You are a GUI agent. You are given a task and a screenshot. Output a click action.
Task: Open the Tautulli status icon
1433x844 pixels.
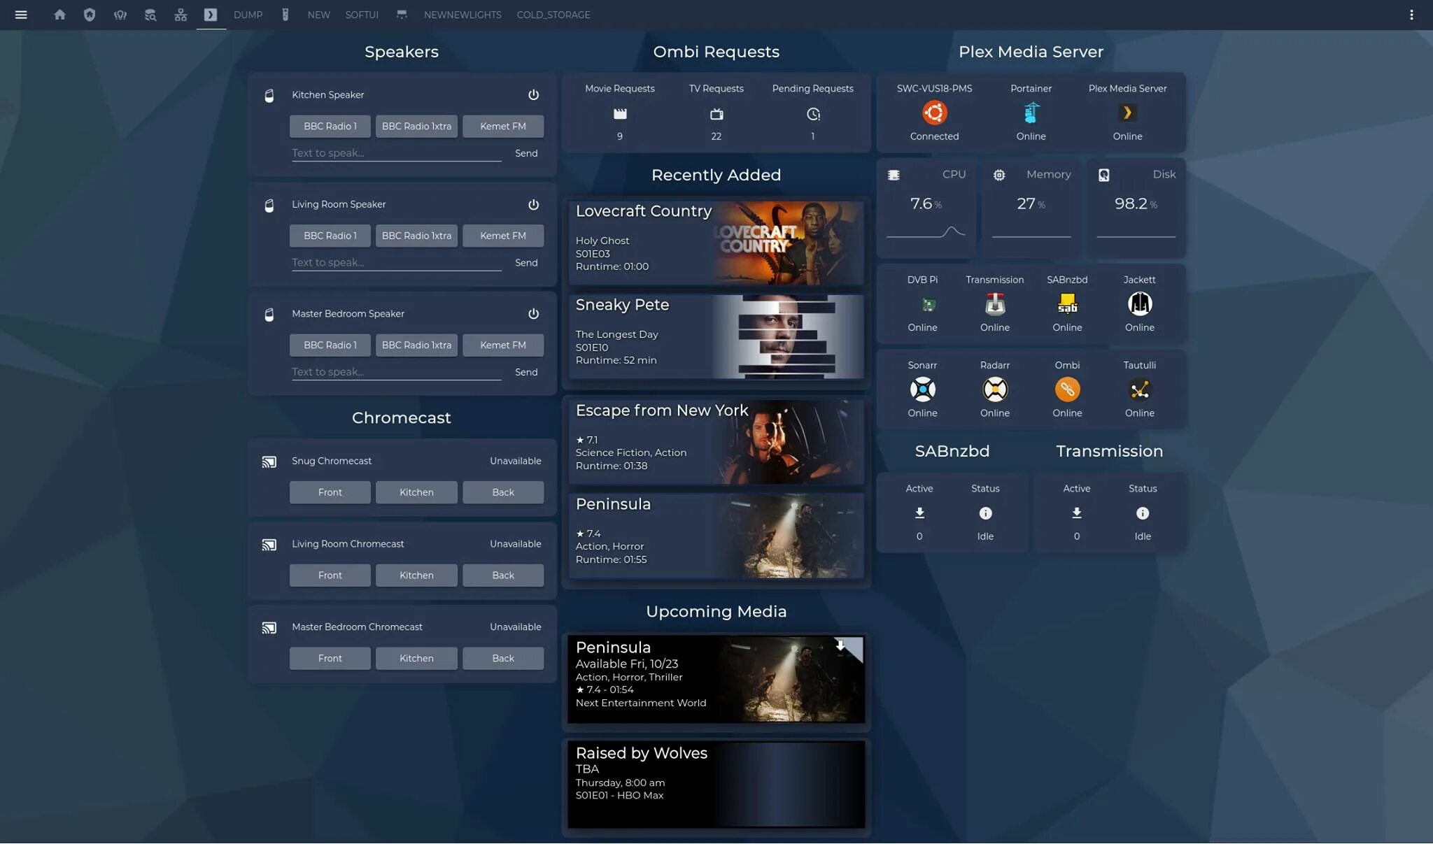(1139, 389)
